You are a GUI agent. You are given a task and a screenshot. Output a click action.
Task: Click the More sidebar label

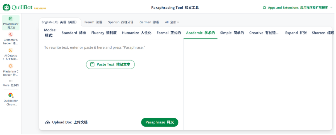[x=11, y=85]
